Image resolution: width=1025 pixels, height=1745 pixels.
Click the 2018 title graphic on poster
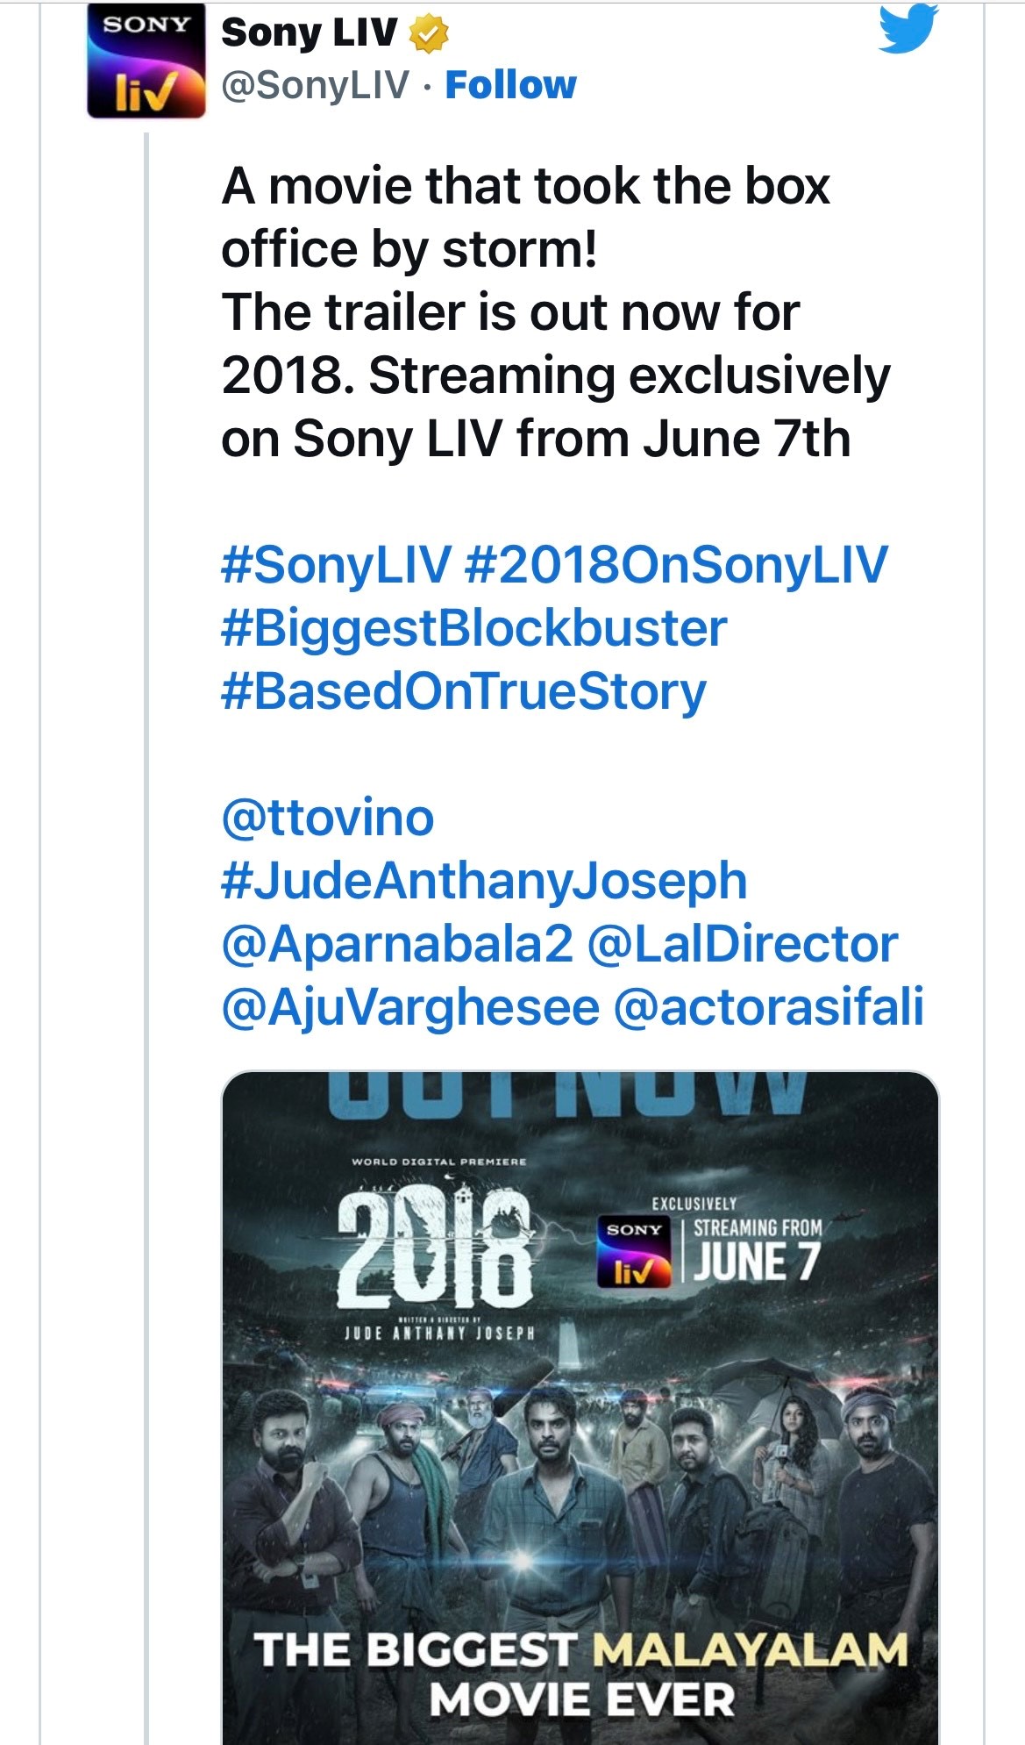(436, 1246)
